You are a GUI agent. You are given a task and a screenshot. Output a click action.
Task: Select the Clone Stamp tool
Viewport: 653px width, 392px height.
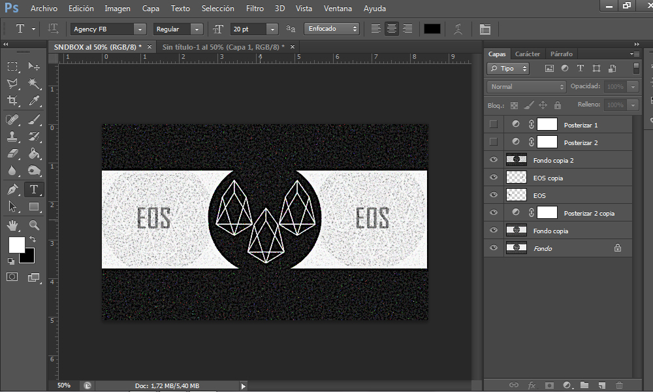point(12,137)
